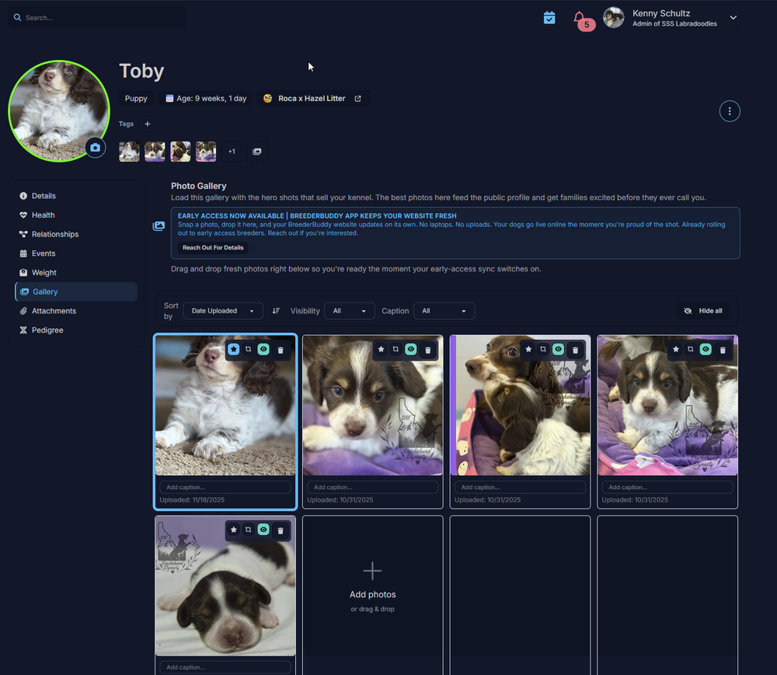
Task: Delete the third puppy photo with the trash icon
Action: point(574,349)
